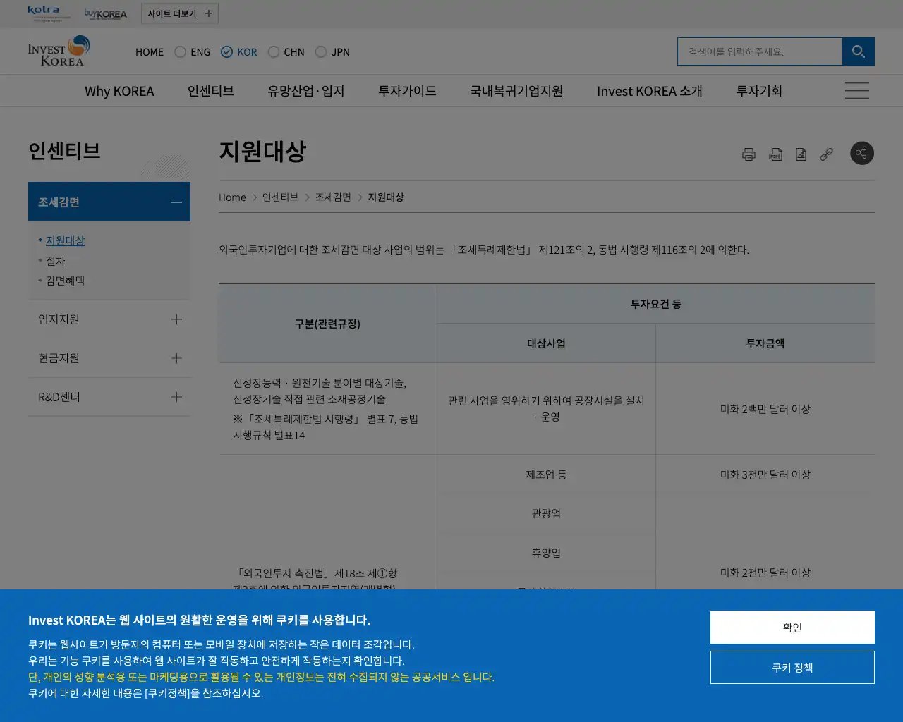Copy page URL via the link icon
Image resolution: width=903 pixels, height=722 pixels.
click(x=826, y=154)
